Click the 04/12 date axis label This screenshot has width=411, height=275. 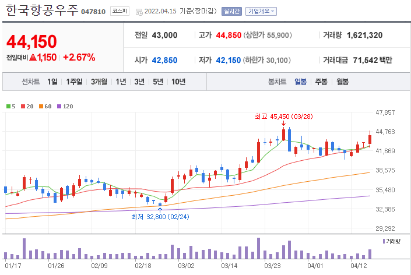coord(359,266)
